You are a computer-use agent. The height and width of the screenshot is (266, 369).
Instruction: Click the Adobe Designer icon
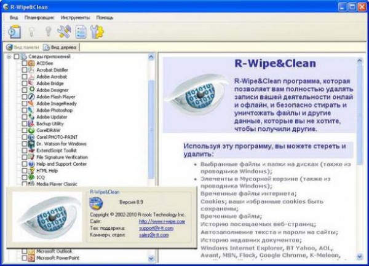pos(31,90)
